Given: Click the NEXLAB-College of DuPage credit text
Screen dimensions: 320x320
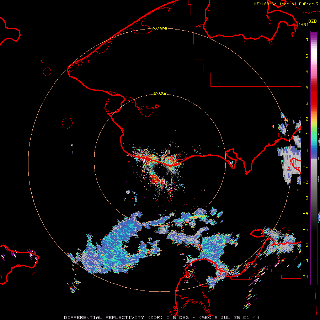Looking at the screenshot, I should pos(284,4).
